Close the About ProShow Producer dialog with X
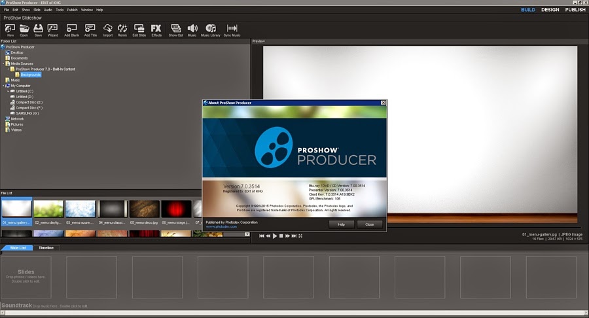Image resolution: width=589 pixels, height=318 pixels. tap(383, 103)
